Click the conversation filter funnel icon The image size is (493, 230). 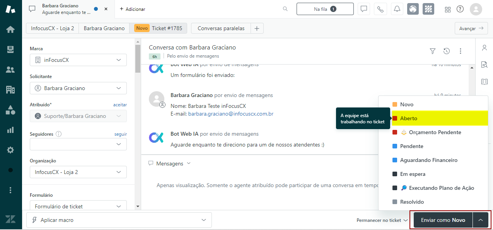tap(433, 51)
